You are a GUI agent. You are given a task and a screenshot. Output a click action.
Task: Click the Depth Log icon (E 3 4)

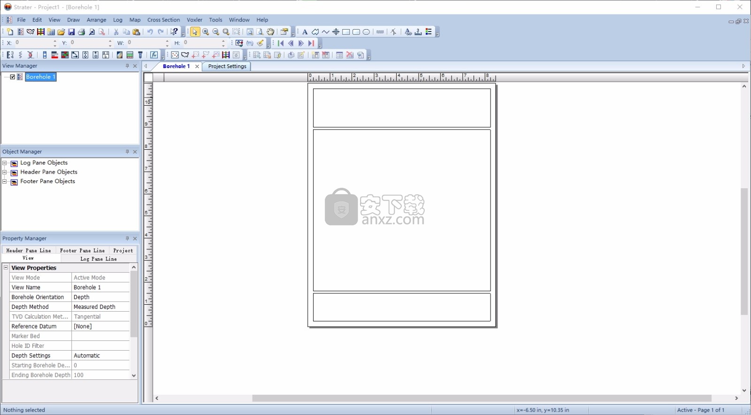click(x=10, y=55)
